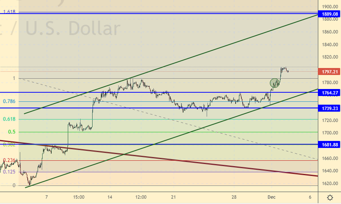Click the green circle breakout marker
341x204 pixels.
(274, 82)
